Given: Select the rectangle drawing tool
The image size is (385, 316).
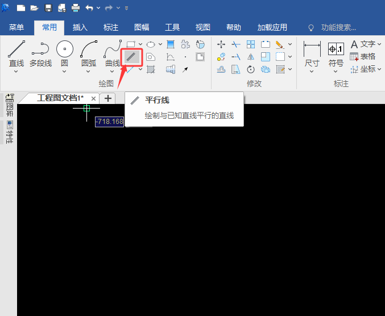Looking at the screenshot, I should [131, 44].
